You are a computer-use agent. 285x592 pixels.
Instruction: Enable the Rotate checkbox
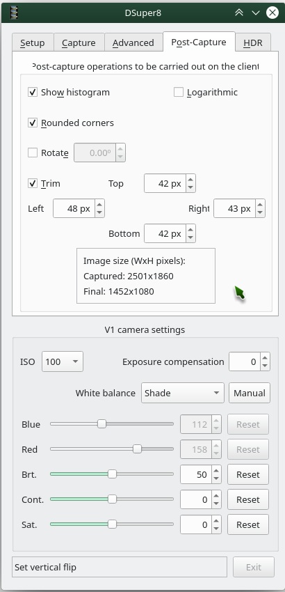[x=33, y=153]
